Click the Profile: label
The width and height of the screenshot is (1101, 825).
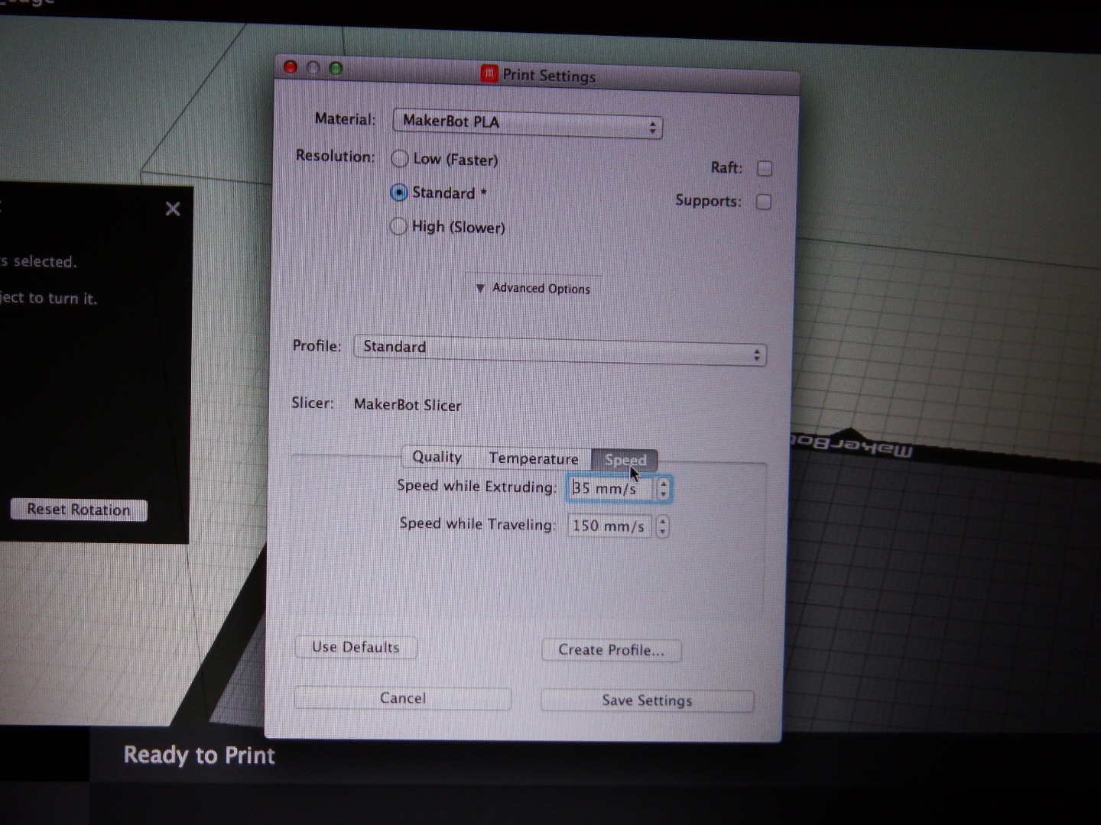pyautogui.click(x=317, y=345)
